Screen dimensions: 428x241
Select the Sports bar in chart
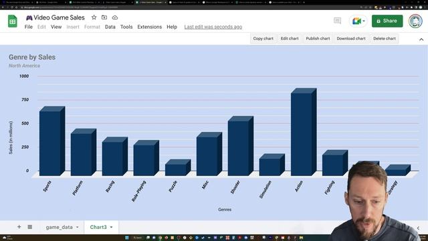[52, 141]
